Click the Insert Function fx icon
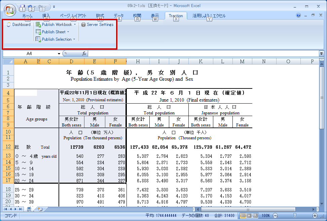The image size is (327, 221). (84, 53)
